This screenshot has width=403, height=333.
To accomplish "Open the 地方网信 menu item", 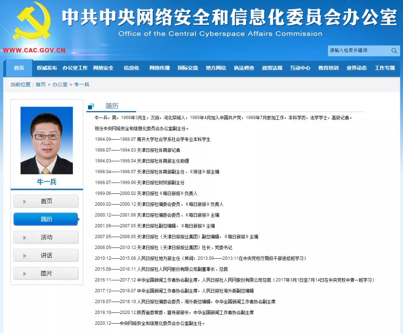I will tap(216, 68).
